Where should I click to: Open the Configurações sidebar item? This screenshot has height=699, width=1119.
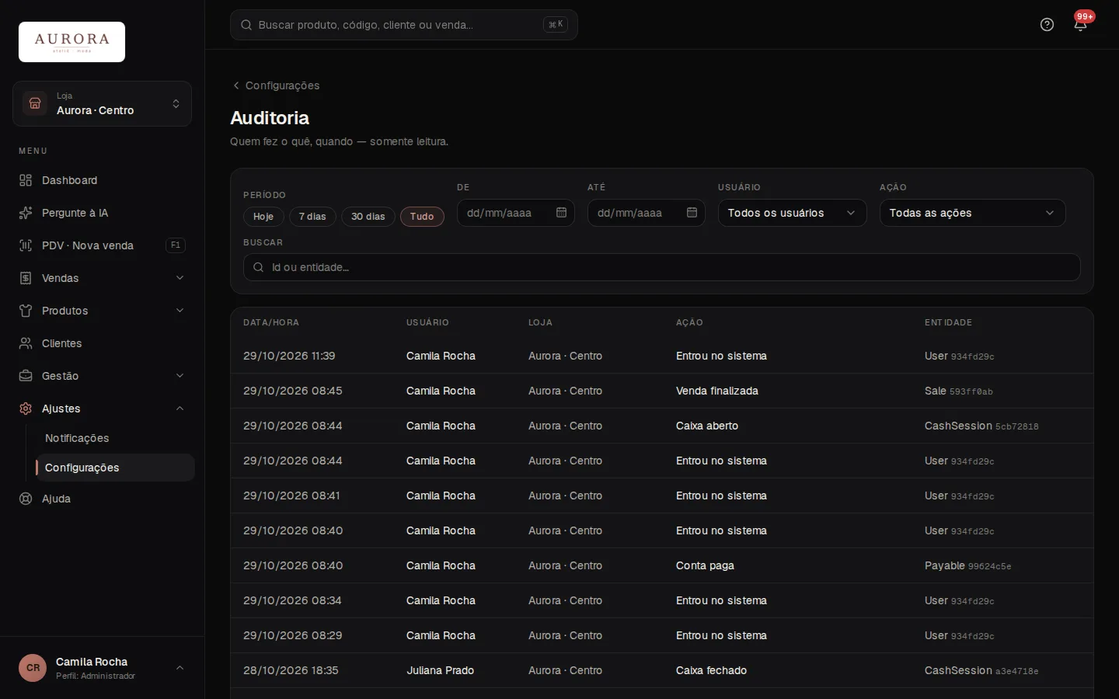point(114,468)
